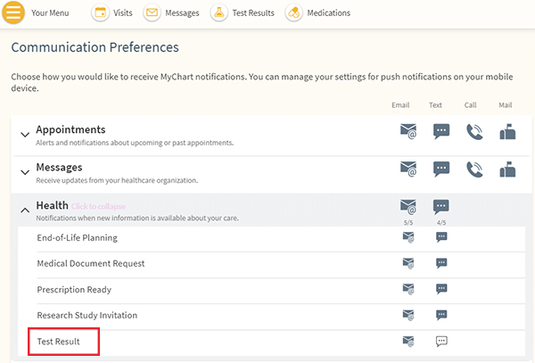Toggle Email icon for End-of-Life Planning
The width and height of the screenshot is (535, 363).
[408, 237]
